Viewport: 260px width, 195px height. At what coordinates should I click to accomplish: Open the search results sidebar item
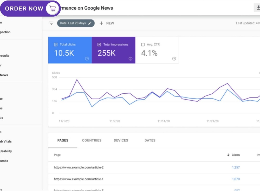5,56
